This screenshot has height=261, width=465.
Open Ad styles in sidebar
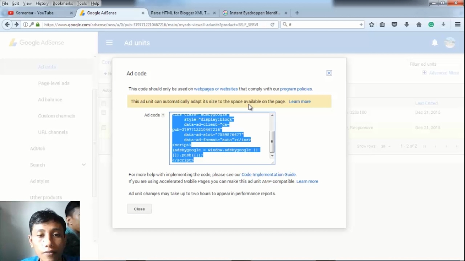click(40, 181)
